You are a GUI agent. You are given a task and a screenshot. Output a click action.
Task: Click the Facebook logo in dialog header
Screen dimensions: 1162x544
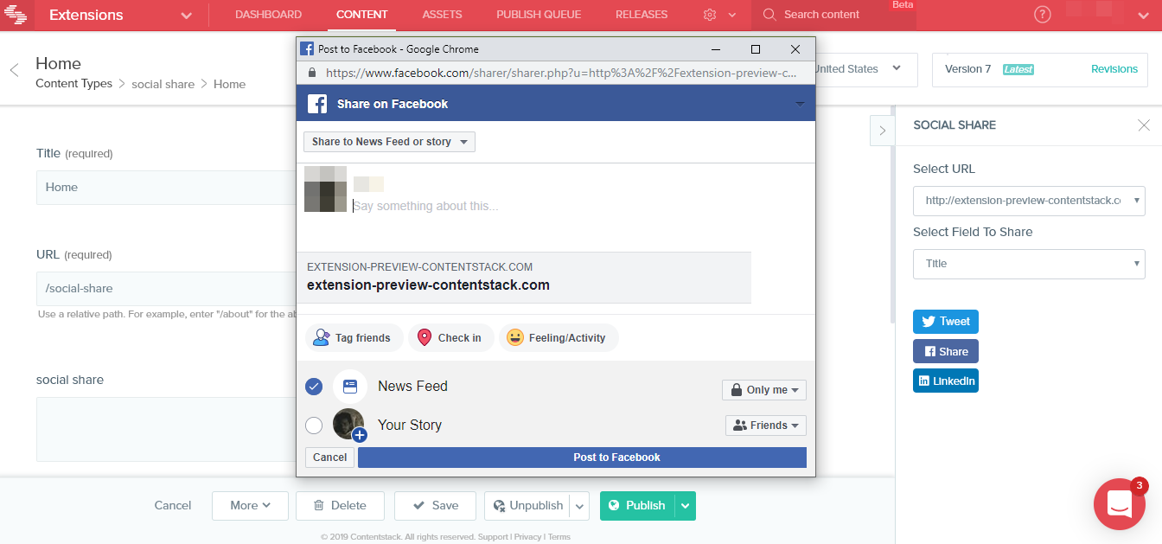pos(317,104)
